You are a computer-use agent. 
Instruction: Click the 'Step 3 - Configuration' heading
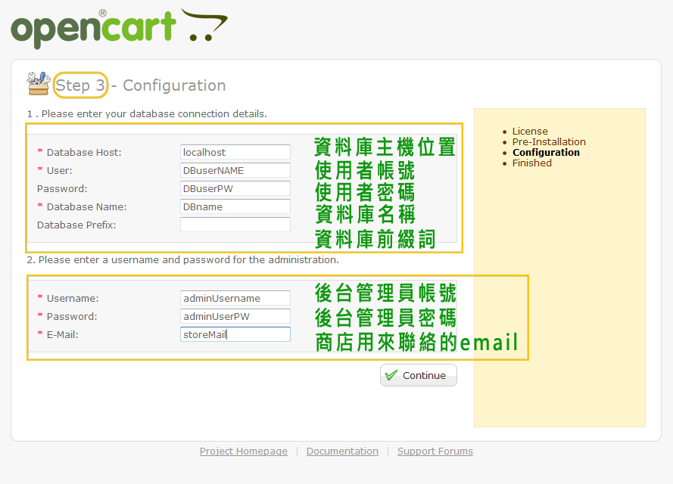[x=141, y=85]
